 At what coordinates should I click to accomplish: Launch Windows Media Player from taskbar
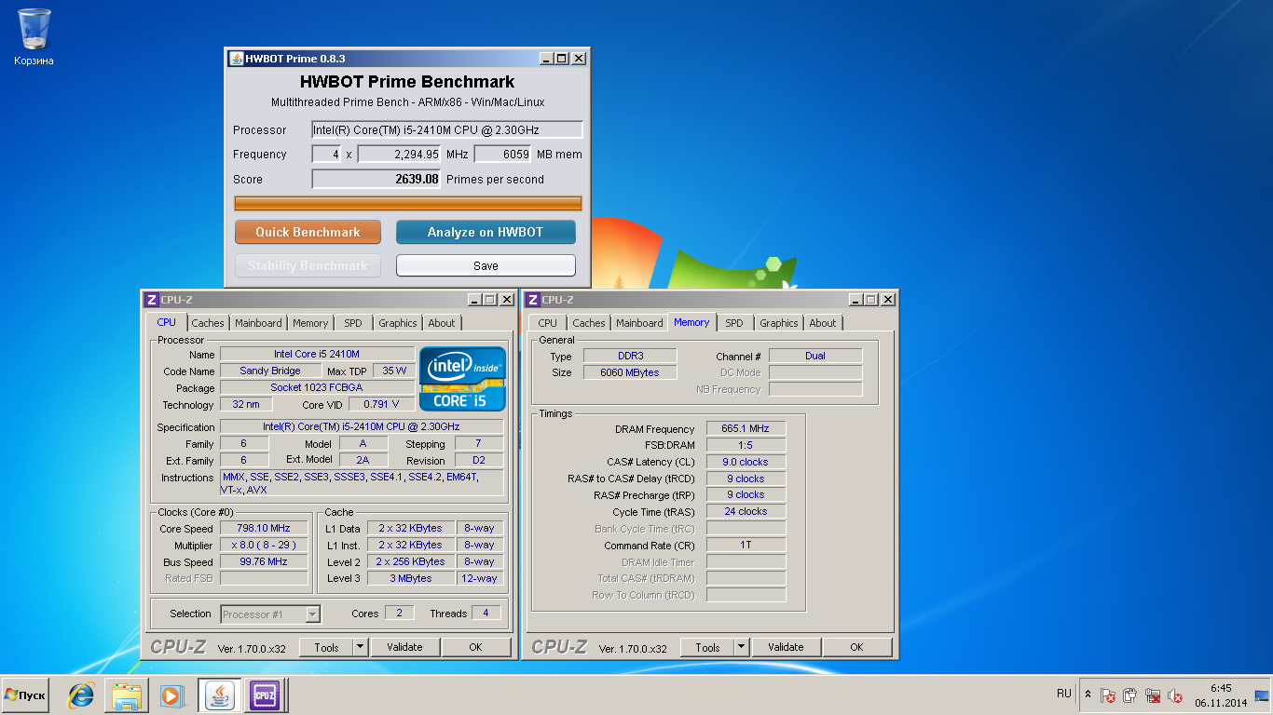point(171,695)
